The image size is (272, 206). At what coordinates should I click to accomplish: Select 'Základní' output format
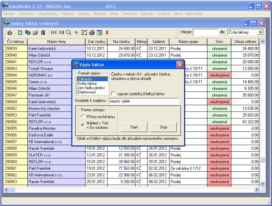click(x=92, y=79)
